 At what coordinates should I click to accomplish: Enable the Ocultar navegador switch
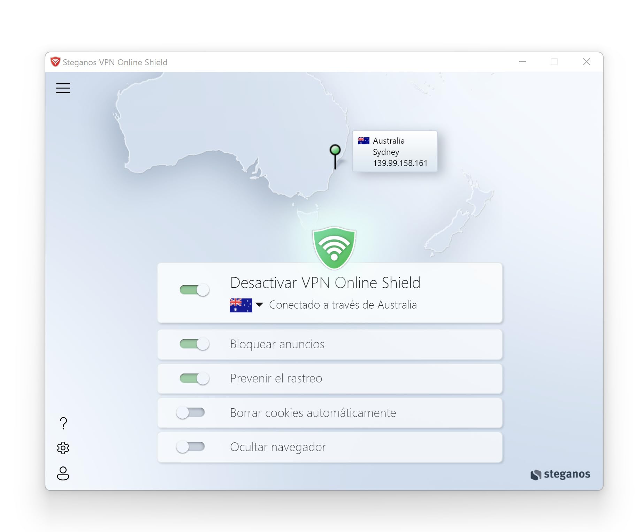point(190,447)
